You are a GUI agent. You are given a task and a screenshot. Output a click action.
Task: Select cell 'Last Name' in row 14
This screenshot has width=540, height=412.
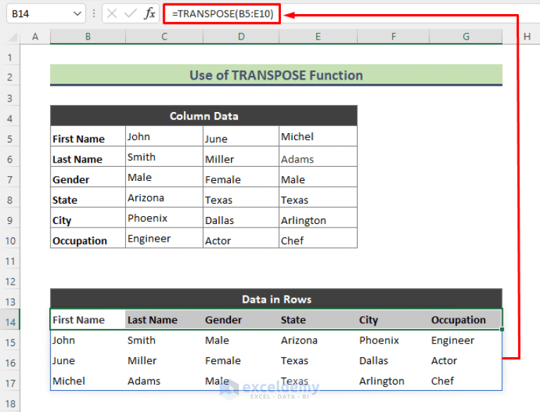[x=164, y=319]
